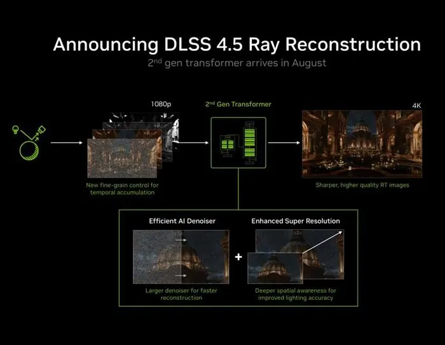Open the 4K cathedral output image
The width and height of the screenshot is (445, 345).
[x=362, y=144]
